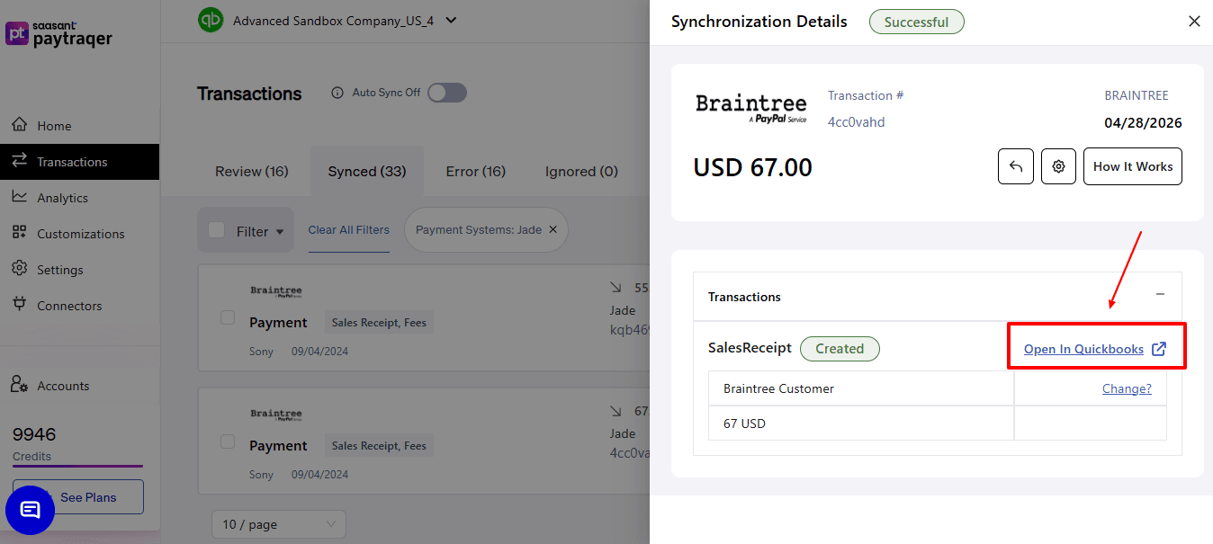Open the 10 per page selector
Viewport: 1213px width, 544px height.
pos(278,524)
